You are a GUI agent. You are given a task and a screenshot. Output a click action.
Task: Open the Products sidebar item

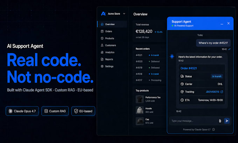[x=112, y=38]
